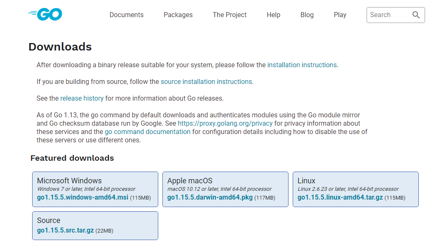Go to The Project page

tap(230, 15)
